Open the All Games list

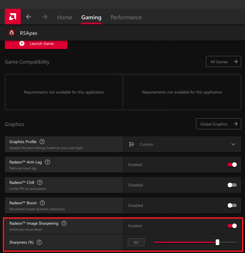pos(223,61)
